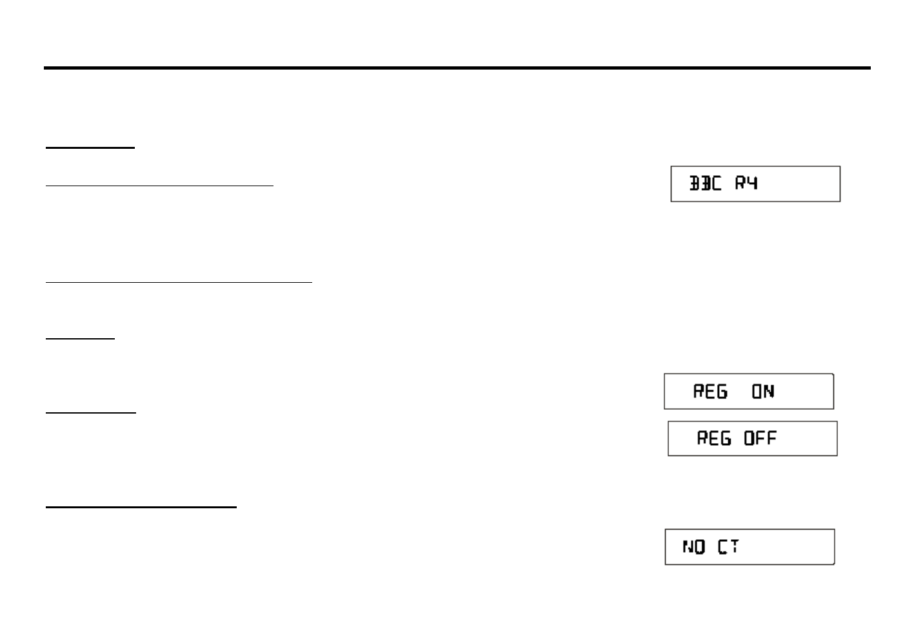
Task: Click the word NO in the display
Action: 694,548
